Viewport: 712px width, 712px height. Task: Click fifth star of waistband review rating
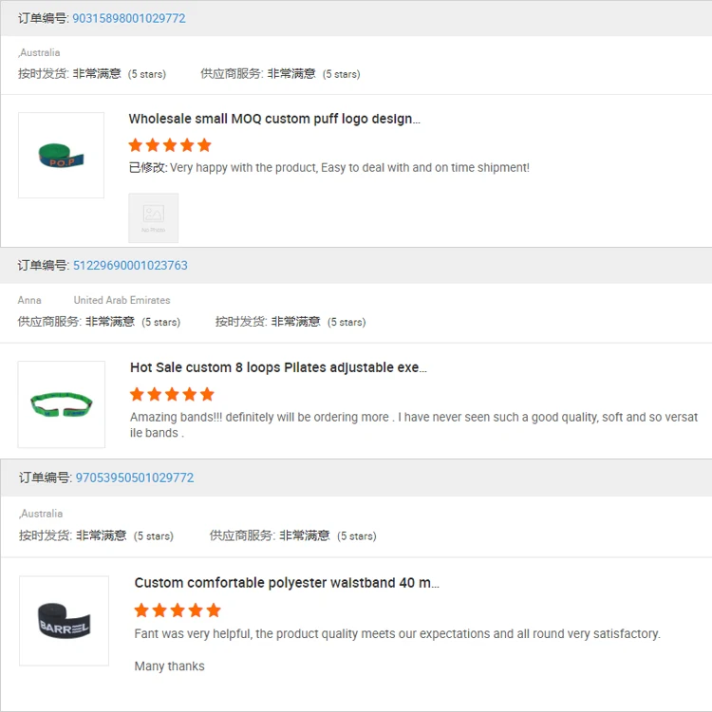pos(214,610)
